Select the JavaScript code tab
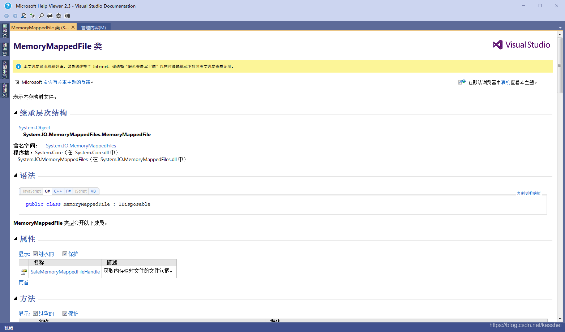The width and height of the screenshot is (565, 332). pyautogui.click(x=31, y=191)
